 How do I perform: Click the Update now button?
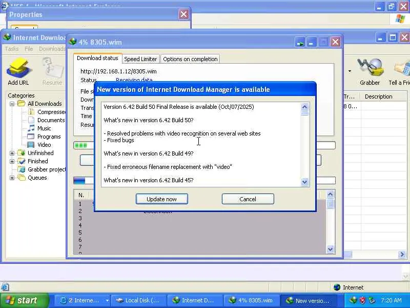coord(161,199)
